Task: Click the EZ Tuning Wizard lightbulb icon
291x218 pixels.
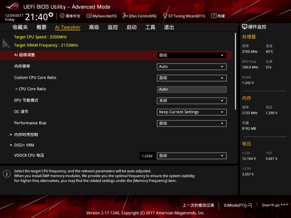Action: (x=165, y=16)
